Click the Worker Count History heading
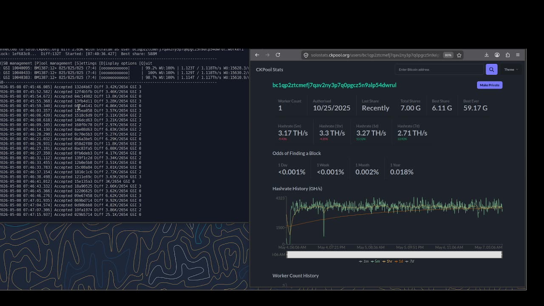Screen dimensions: 544x306 coord(295,276)
